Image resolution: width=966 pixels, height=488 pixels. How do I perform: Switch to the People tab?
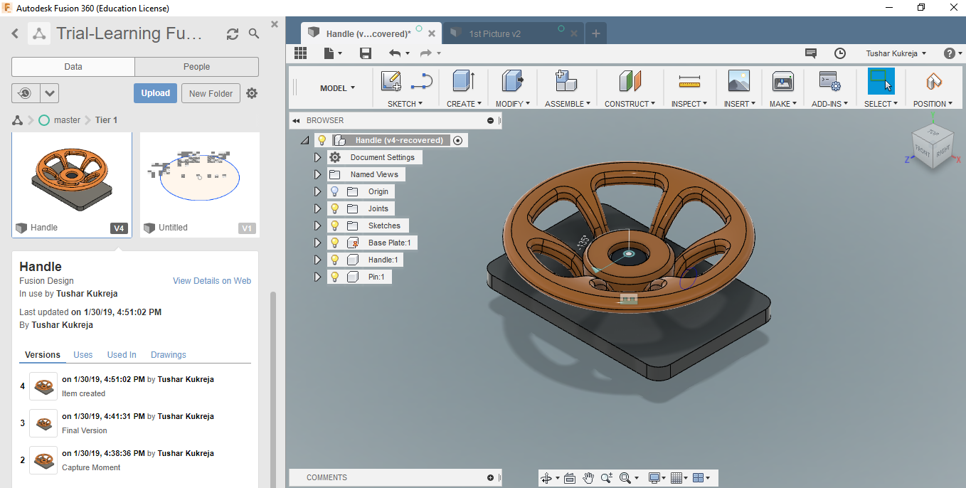tap(196, 67)
